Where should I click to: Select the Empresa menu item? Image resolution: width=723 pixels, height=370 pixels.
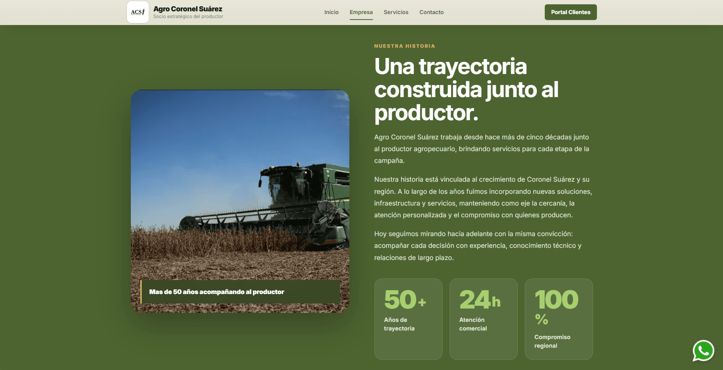(x=361, y=12)
